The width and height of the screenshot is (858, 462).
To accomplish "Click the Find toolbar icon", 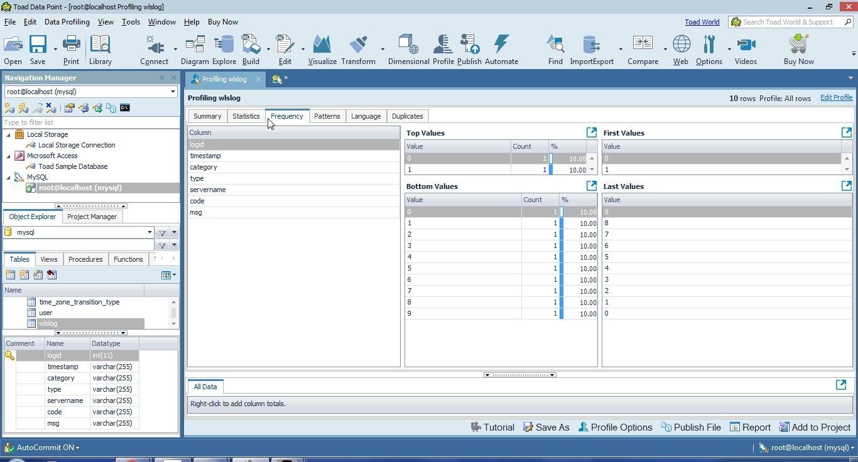I will pos(555,45).
